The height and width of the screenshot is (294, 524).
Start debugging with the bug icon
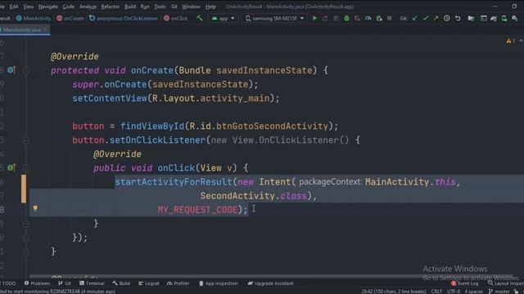[346, 18]
